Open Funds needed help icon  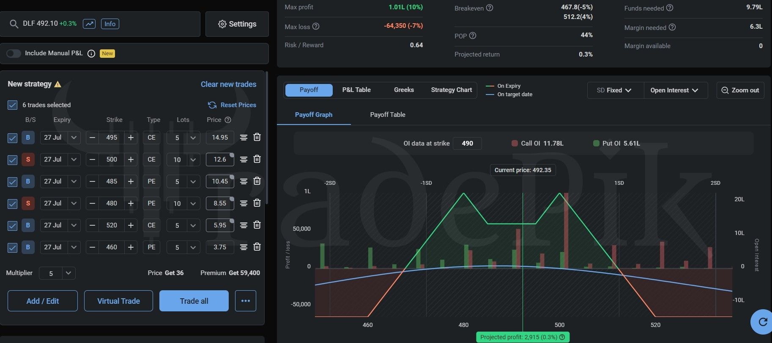click(670, 8)
